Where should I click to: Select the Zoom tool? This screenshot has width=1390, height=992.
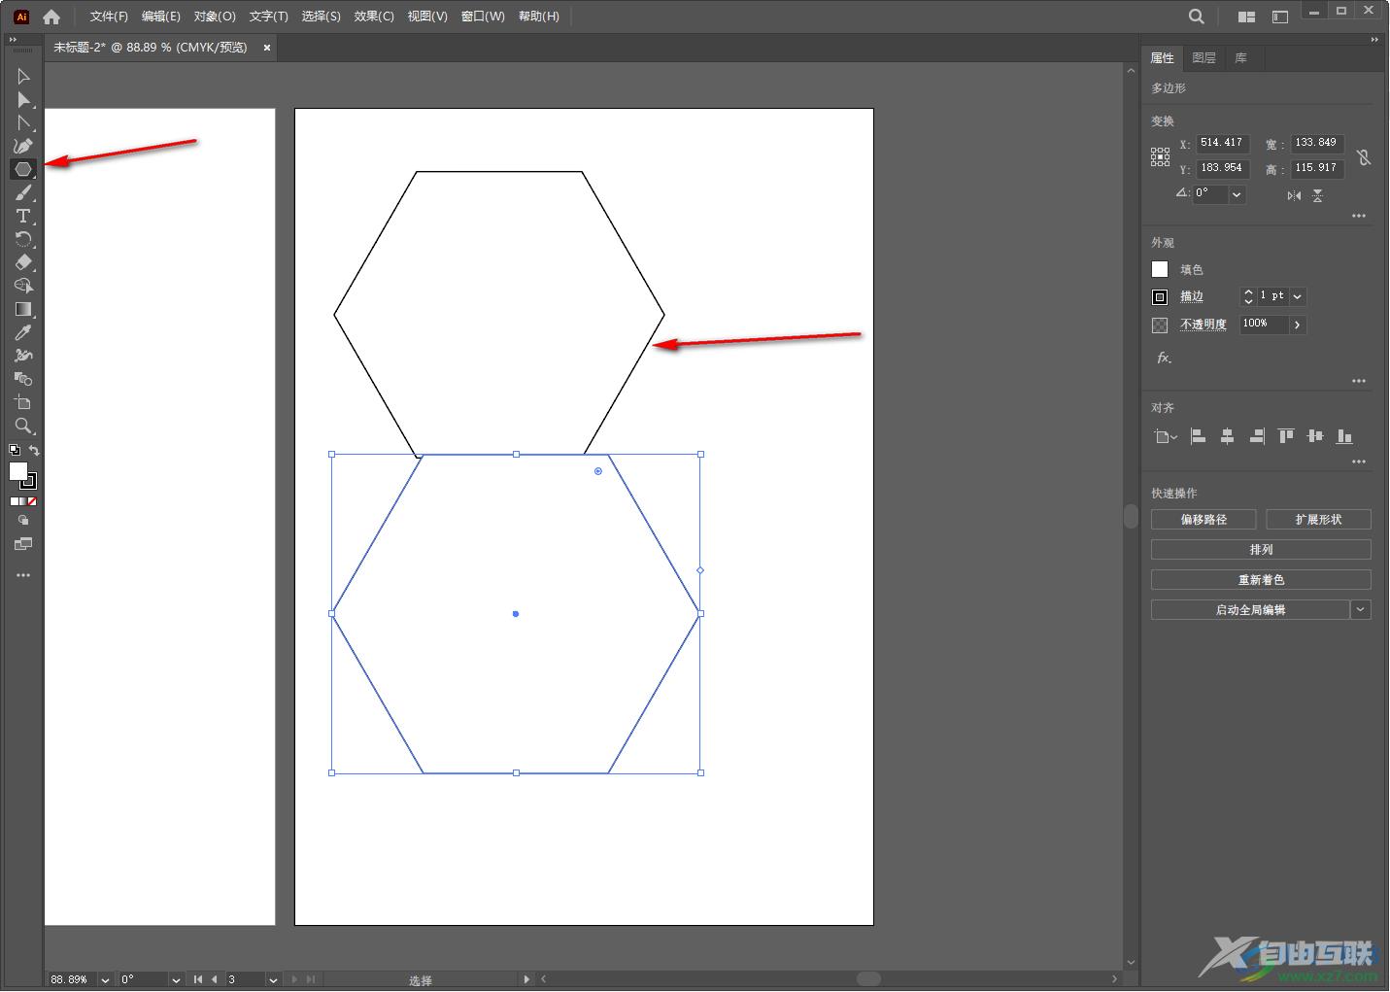click(x=23, y=426)
